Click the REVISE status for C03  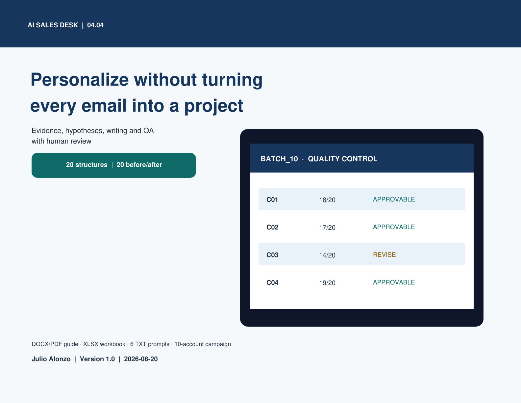[384, 255]
